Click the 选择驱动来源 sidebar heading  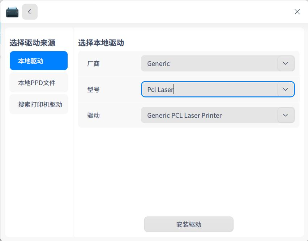coord(33,43)
